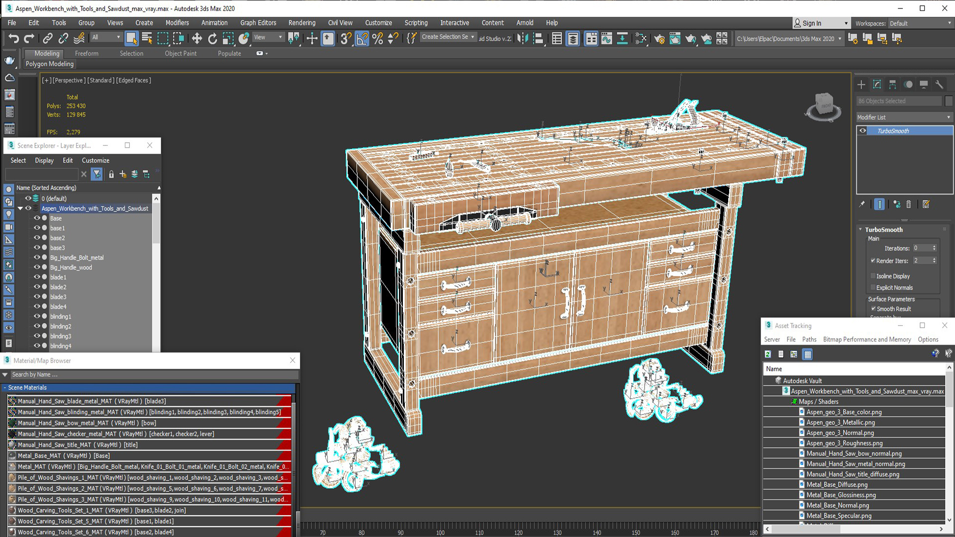The image size is (955, 537).
Task: Click the Polygon Modeling button
Action: pyautogui.click(x=50, y=64)
